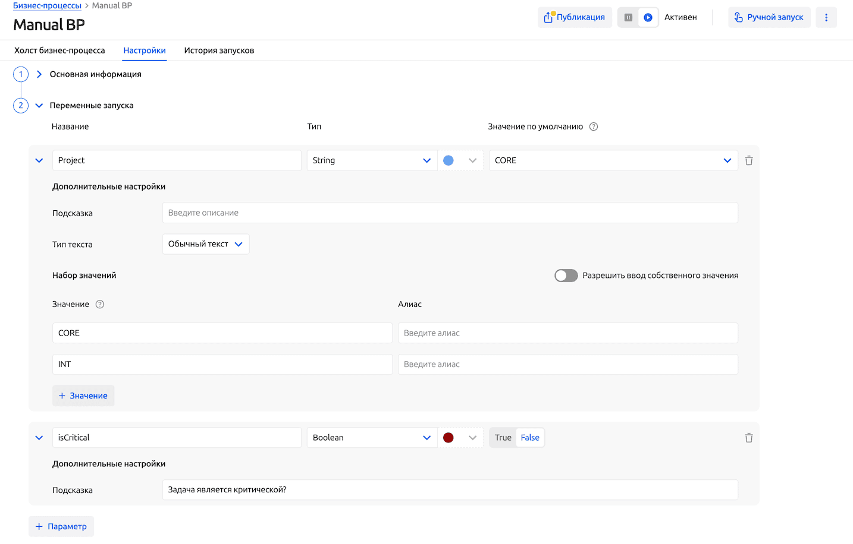Select False for isCritical default value
The image size is (853, 544).
point(529,438)
